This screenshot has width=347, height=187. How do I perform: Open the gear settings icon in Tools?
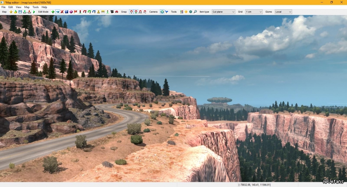pos(191,12)
